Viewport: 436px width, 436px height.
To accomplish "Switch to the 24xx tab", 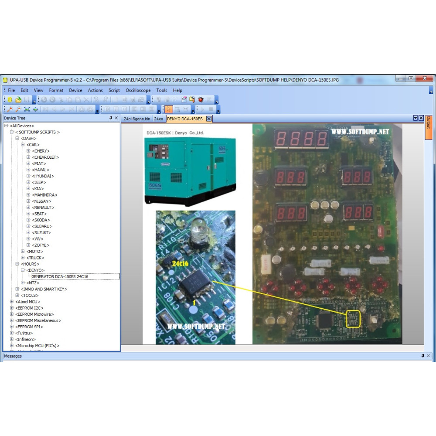I will click(159, 119).
